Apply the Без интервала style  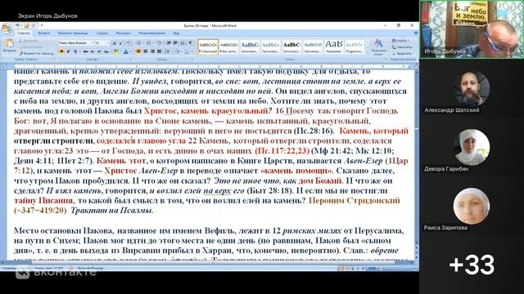(x=229, y=47)
